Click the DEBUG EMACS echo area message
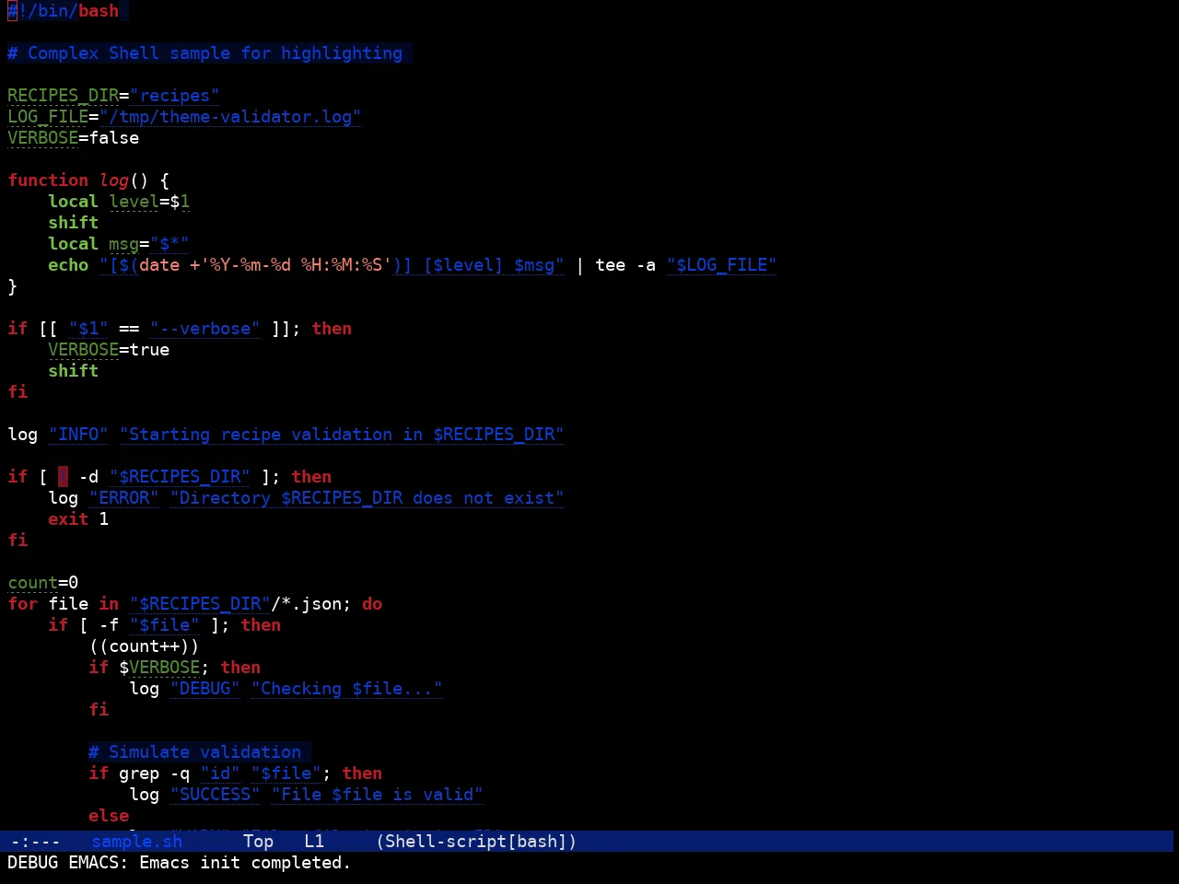 tap(179, 863)
